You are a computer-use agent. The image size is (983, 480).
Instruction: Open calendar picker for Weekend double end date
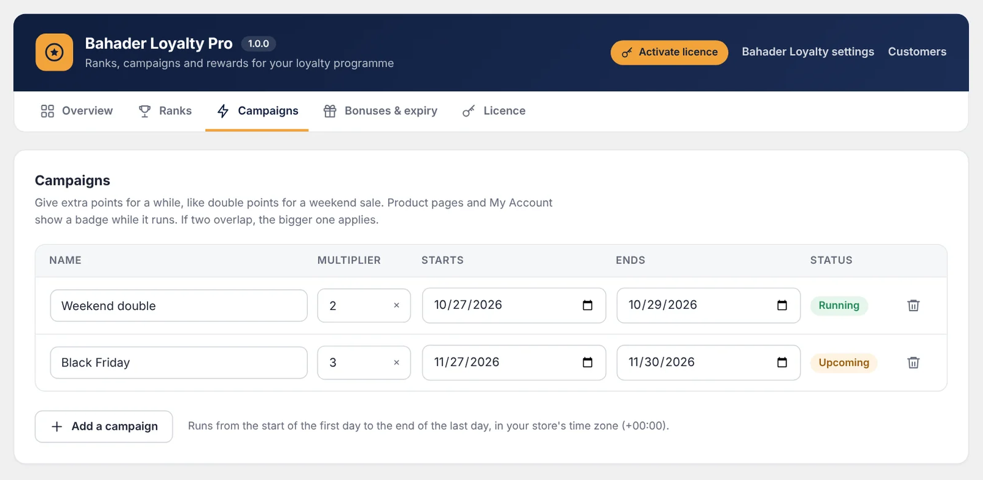(x=782, y=305)
